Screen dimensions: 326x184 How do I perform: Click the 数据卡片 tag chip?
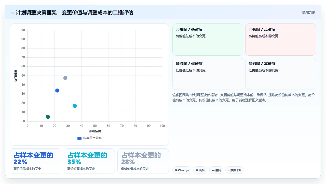[235, 170]
